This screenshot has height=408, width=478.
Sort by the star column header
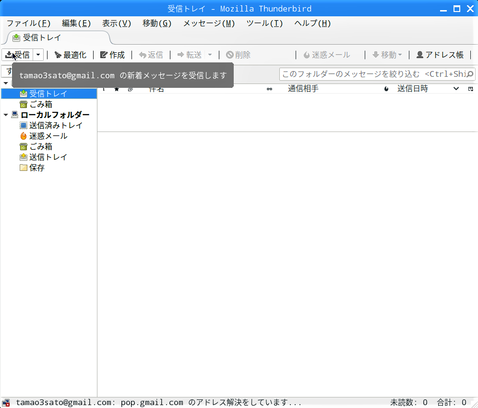tap(117, 89)
